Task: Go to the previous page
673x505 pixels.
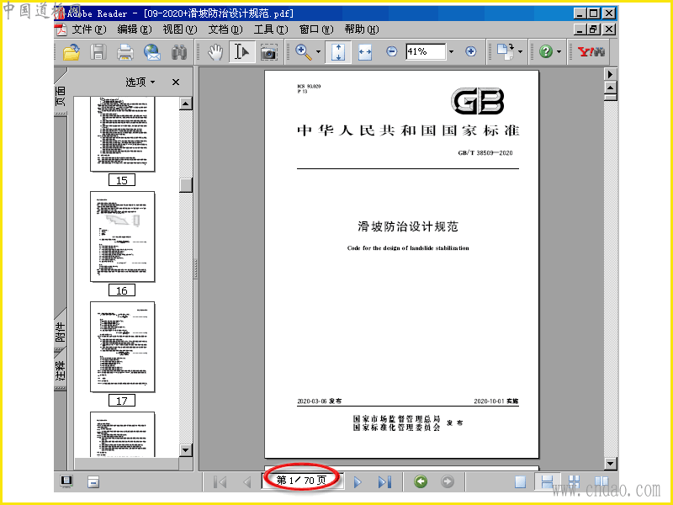Action: [246, 481]
